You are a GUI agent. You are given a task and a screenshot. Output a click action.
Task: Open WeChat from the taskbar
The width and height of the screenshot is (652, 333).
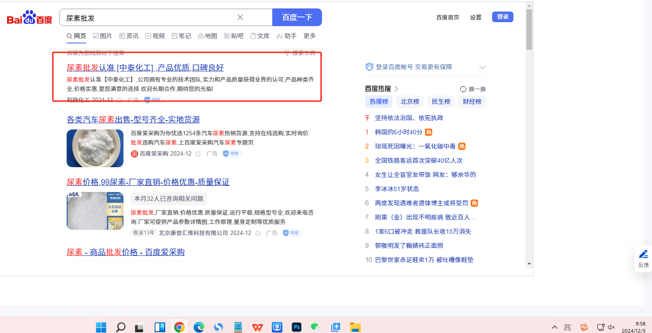pyautogui.click(x=316, y=327)
